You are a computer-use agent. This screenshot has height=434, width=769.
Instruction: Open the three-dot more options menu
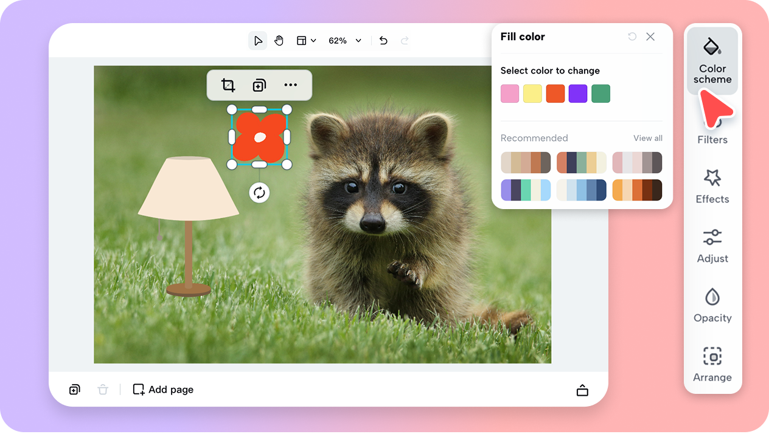point(291,85)
